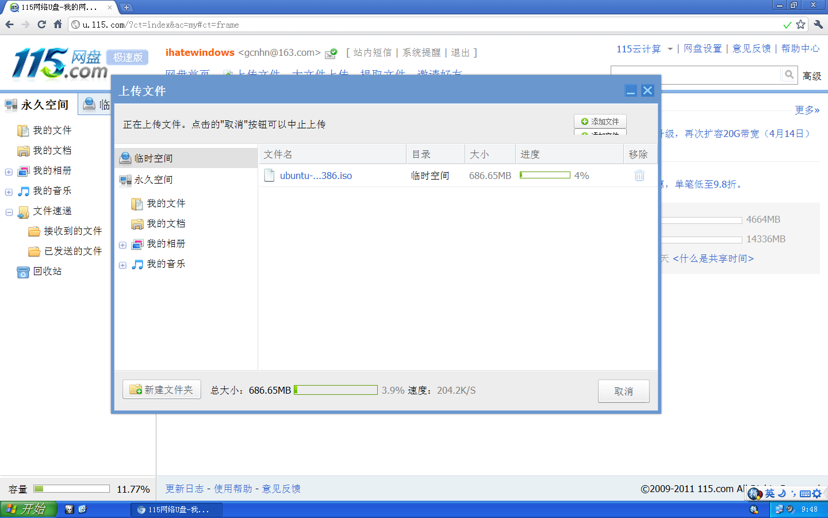Click browser home icon

pos(57,24)
